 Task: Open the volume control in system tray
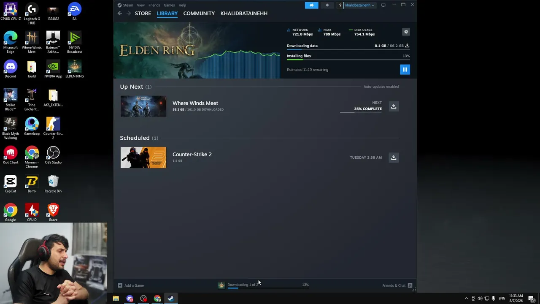[x=480, y=299]
